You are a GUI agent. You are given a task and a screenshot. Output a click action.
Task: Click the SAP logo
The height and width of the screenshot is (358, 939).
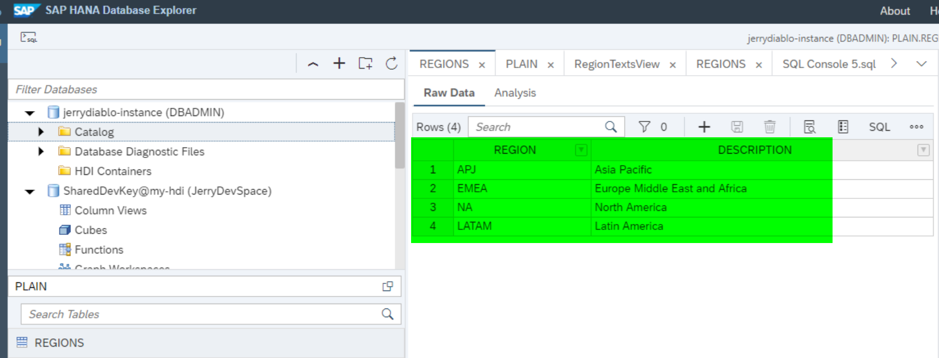(26, 10)
